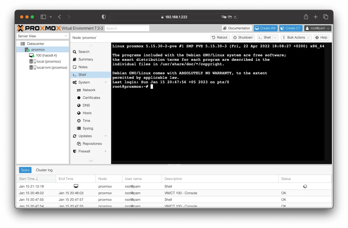Viewport: 348px width, 228px height.
Task: Select Shell in node menu
Action: tap(91, 75)
